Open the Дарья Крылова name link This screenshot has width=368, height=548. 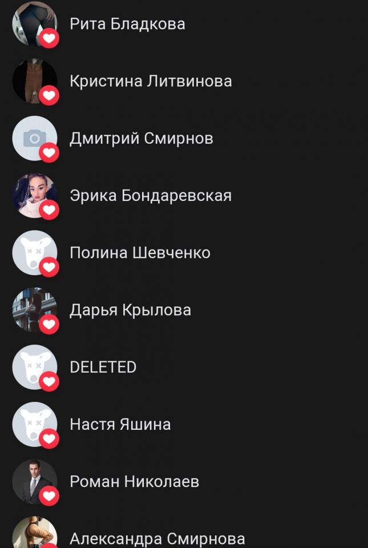130,311
